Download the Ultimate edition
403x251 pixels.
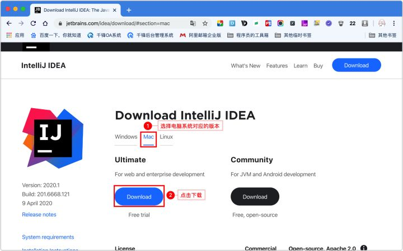pyautogui.click(x=139, y=196)
